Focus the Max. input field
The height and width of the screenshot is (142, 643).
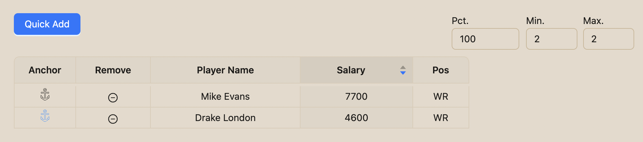[609, 39]
